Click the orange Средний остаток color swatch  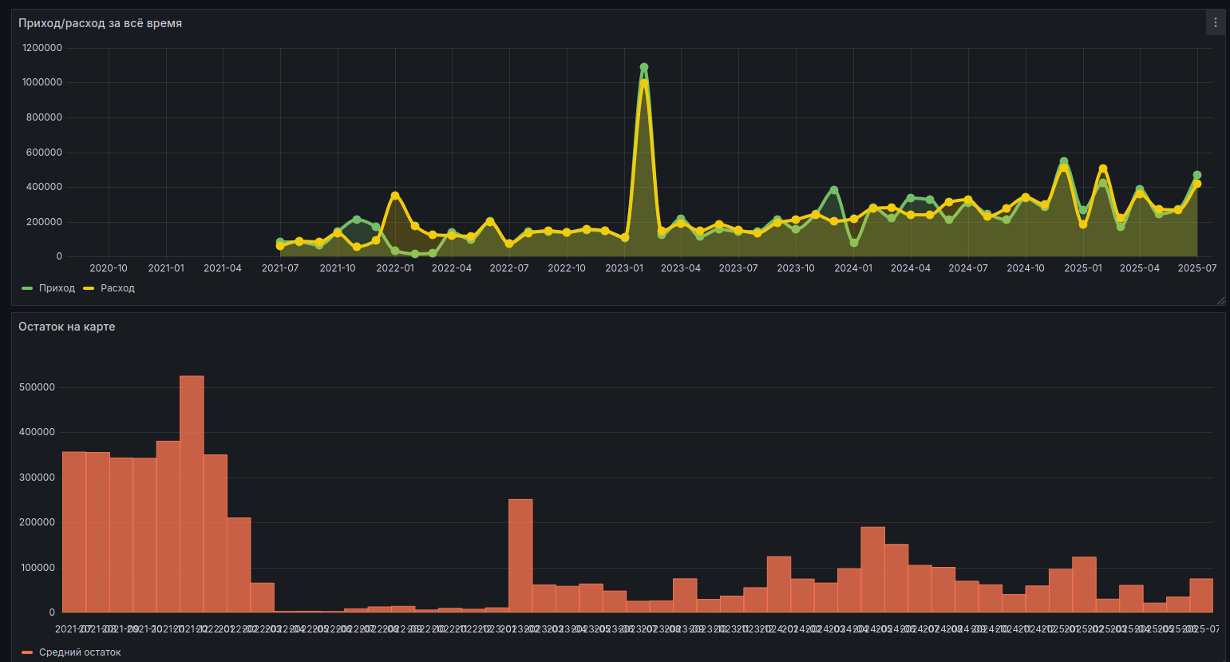click(28, 652)
